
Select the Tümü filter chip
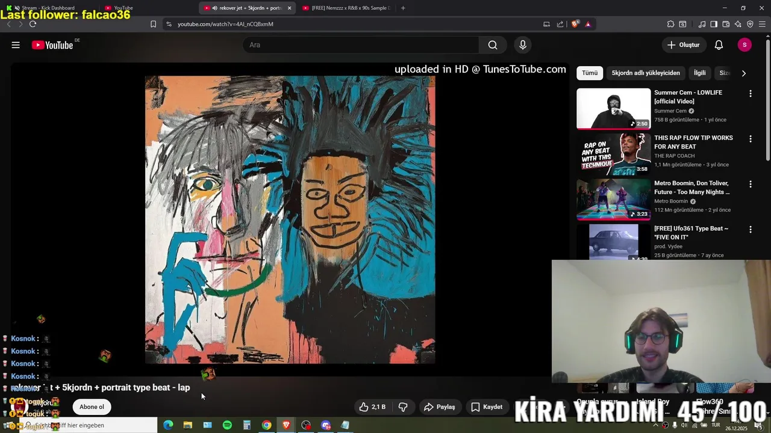[590, 73]
